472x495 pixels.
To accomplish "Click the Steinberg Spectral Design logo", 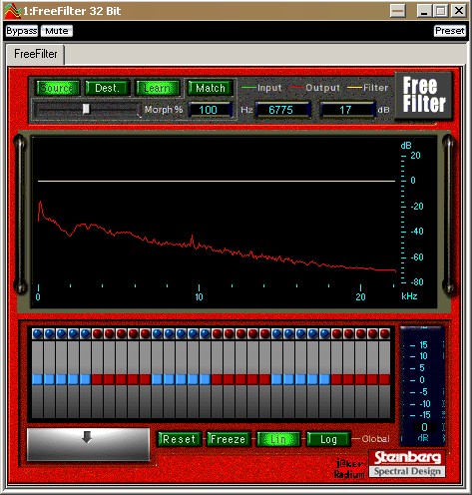I will pyautogui.click(x=407, y=464).
